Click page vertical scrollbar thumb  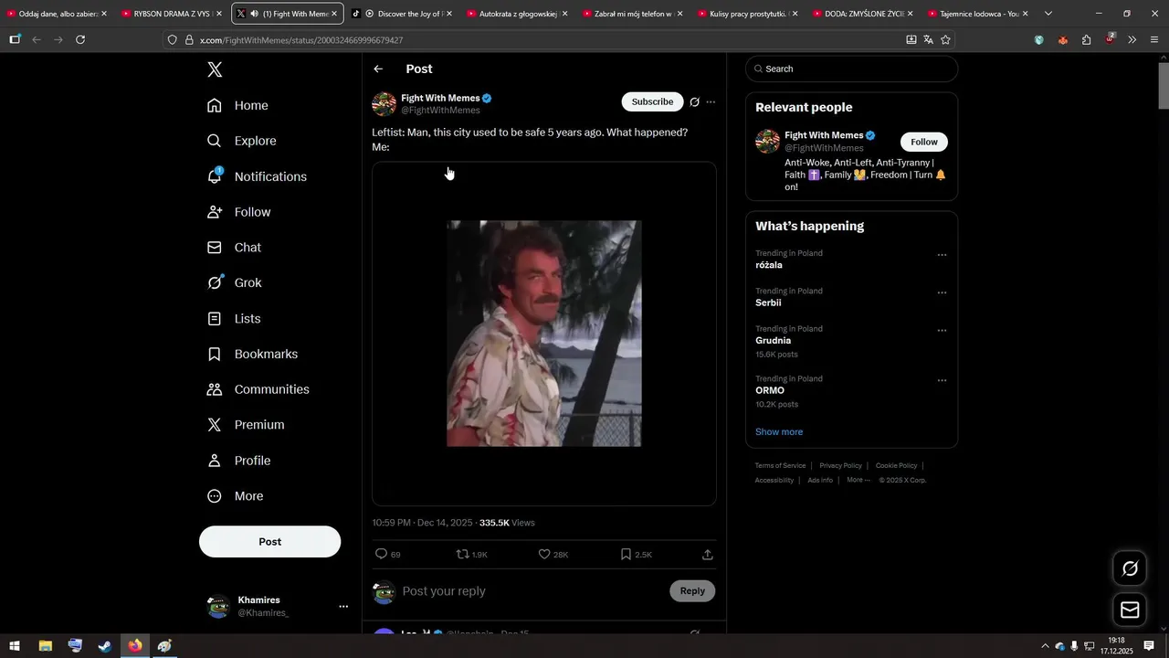1164,87
